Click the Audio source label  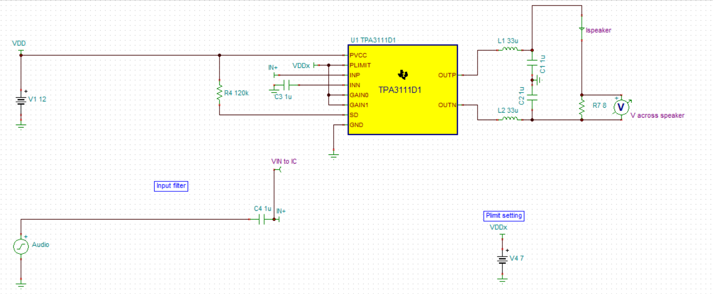[41, 245]
